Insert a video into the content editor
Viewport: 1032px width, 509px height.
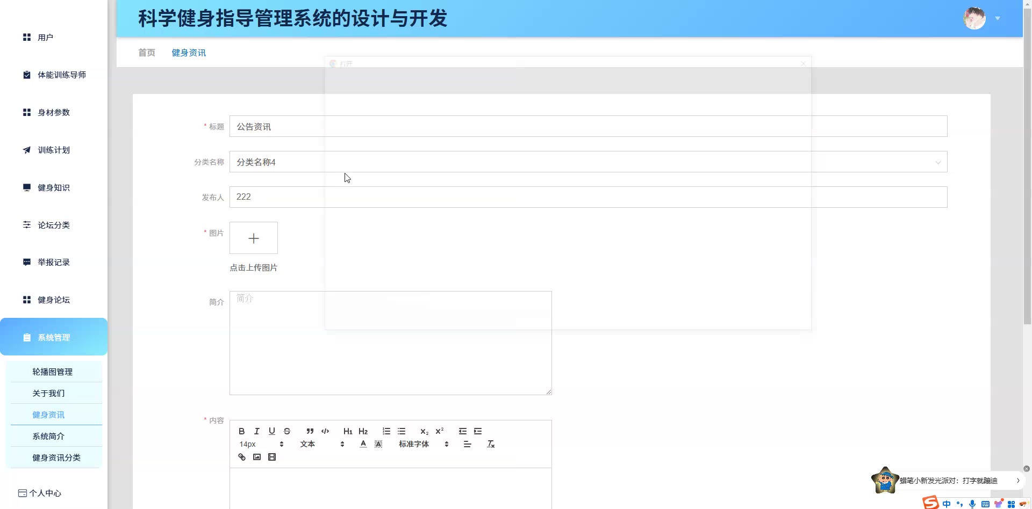(x=272, y=457)
